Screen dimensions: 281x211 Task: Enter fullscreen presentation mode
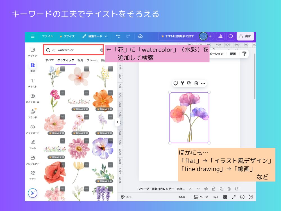click(x=234, y=197)
